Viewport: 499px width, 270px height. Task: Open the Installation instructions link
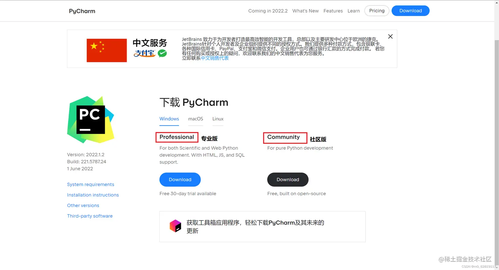click(93, 195)
